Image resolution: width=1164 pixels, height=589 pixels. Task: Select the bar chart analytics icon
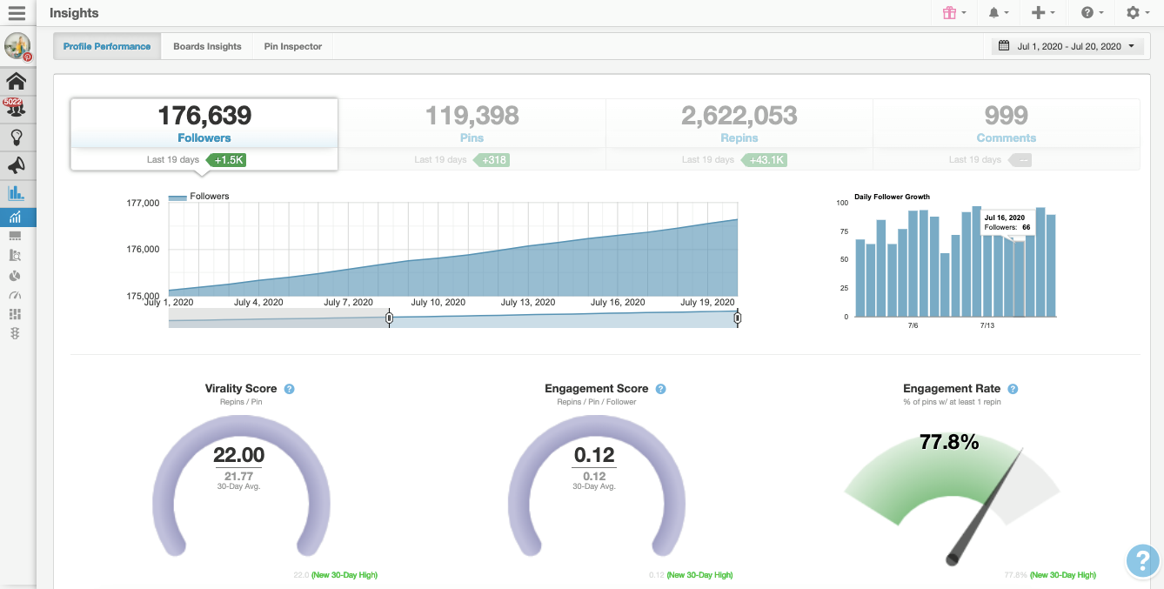coord(17,193)
